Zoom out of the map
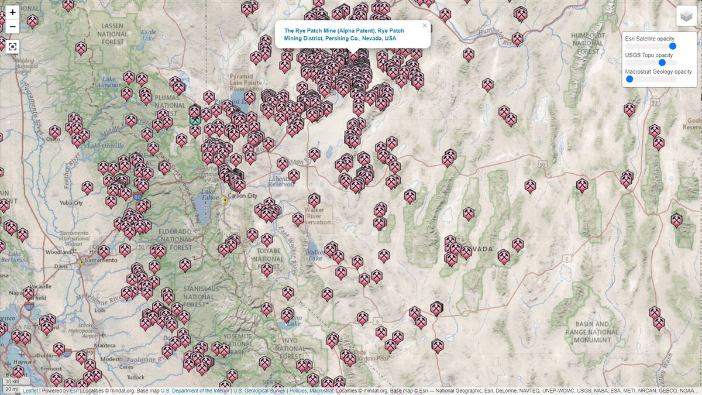The height and width of the screenshot is (395, 702). (13, 26)
